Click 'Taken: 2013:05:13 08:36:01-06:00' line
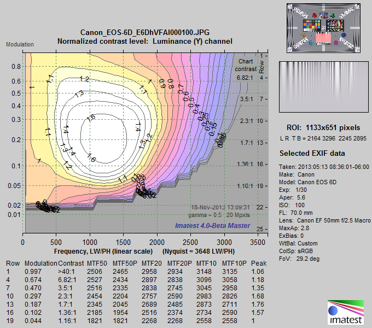The width and height of the screenshot is (372, 328). [324, 167]
